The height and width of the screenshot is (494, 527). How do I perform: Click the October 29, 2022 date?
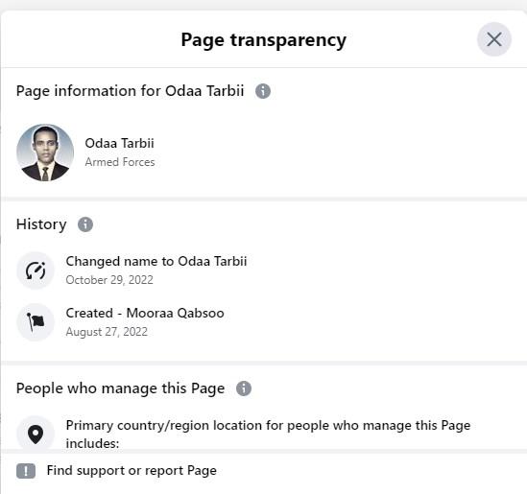(x=109, y=280)
